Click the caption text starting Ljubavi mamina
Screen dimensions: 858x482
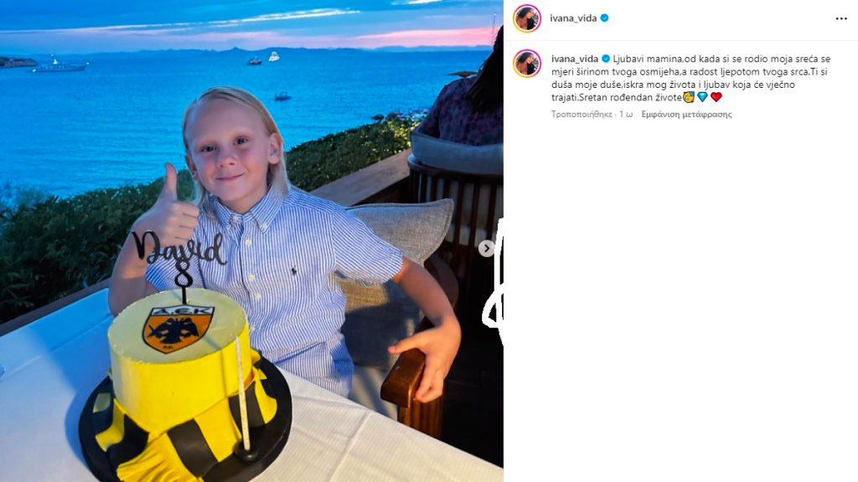[x=691, y=78]
